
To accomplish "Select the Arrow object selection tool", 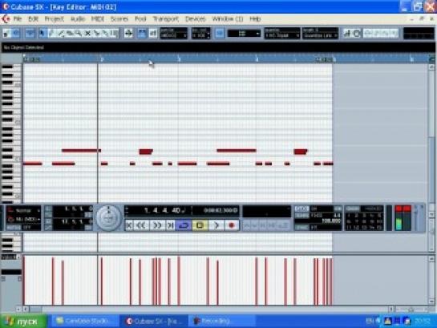I will (42, 34).
